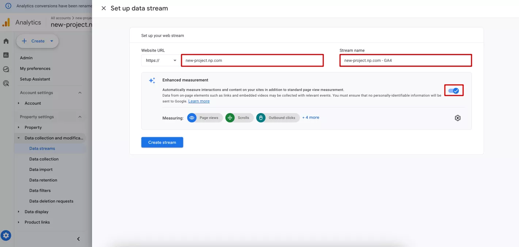519x247 pixels.
Task: Click the Create stream button
Action: click(x=162, y=142)
